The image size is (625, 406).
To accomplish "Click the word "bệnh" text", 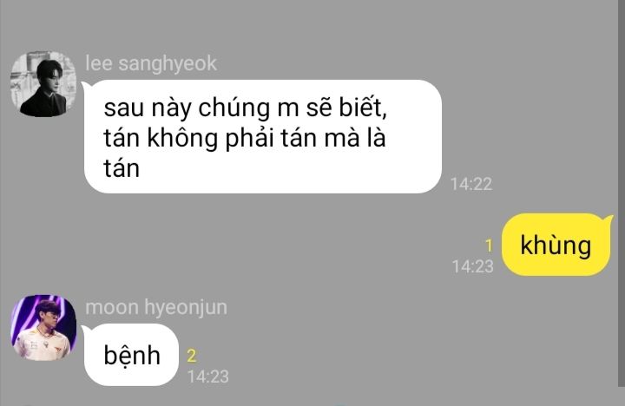I will (x=132, y=355).
